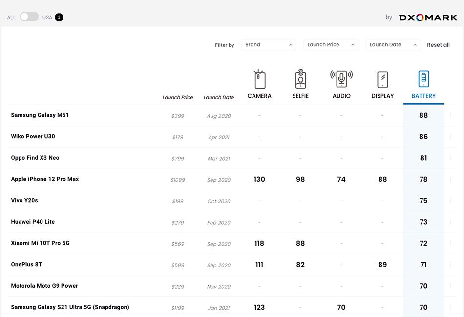
Task: Open Wiko Power U30 entry
Action: click(33, 136)
